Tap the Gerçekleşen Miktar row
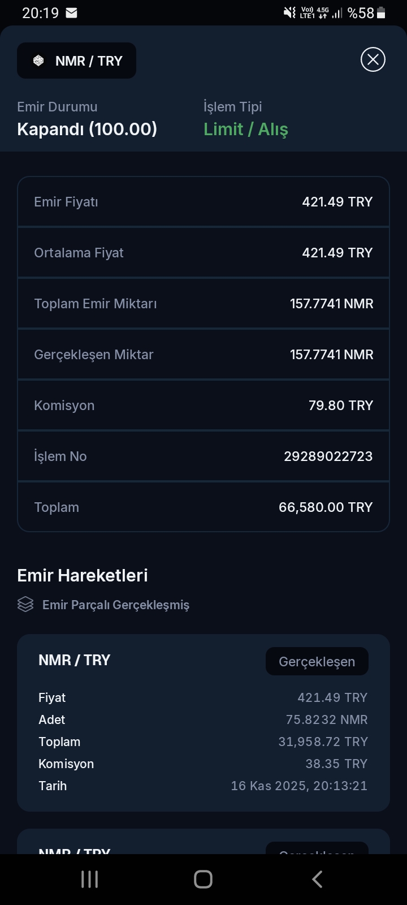 203,355
